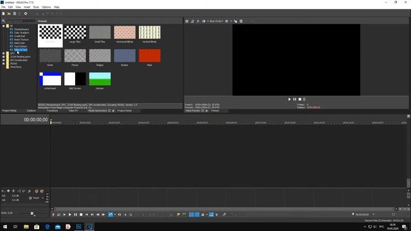Open the edit tool dropdown arrow

coord(115,214)
